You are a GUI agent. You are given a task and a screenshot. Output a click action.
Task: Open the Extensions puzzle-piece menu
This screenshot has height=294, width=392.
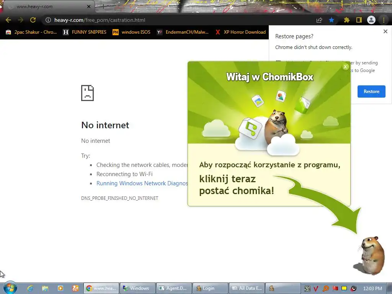pos(346,20)
